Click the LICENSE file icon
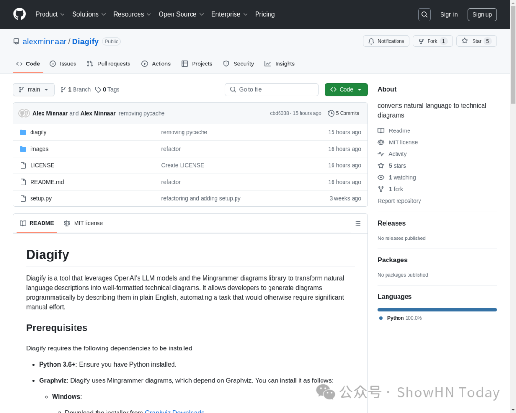 [x=23, y=165]
